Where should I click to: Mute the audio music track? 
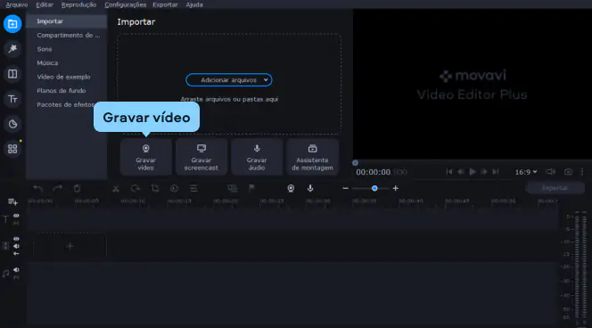pyautogui.click(x=16, y=270)
